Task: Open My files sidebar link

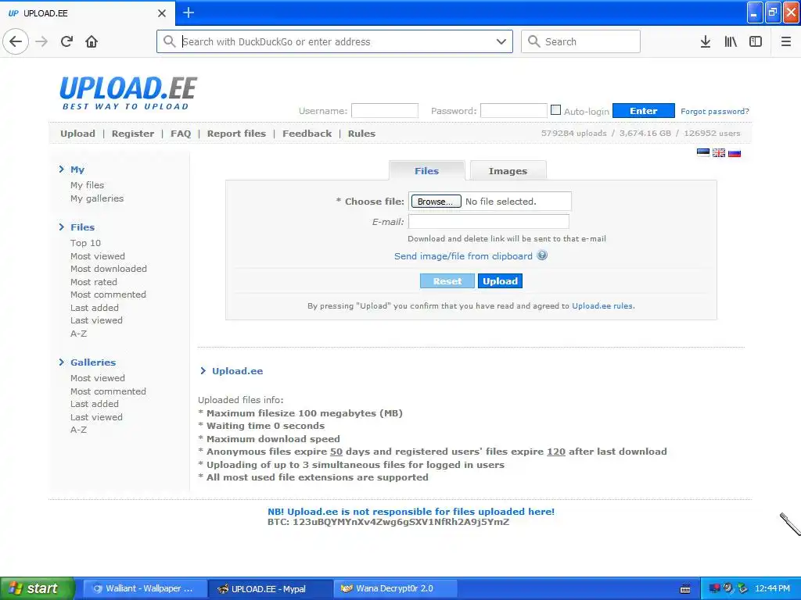Action: (88, 185)
